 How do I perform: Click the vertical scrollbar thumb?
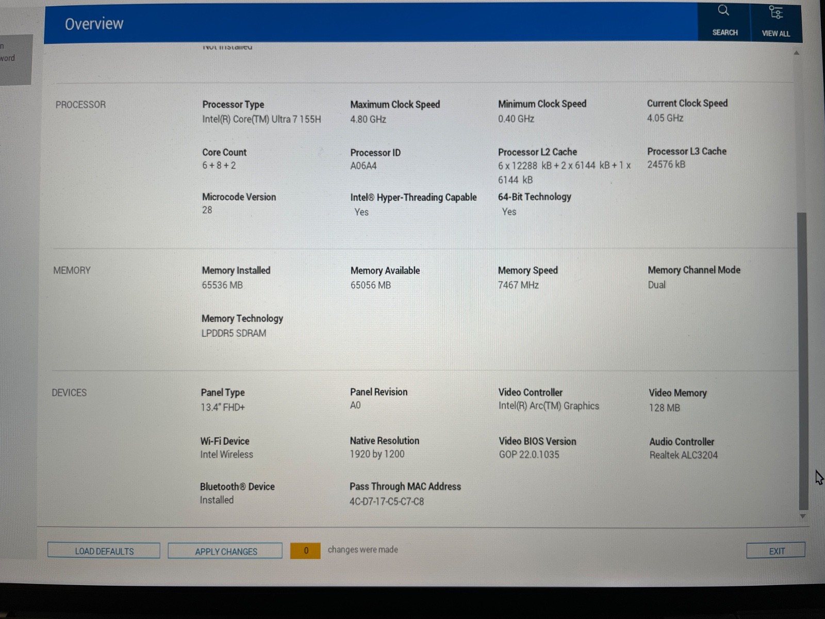[802, 360]
